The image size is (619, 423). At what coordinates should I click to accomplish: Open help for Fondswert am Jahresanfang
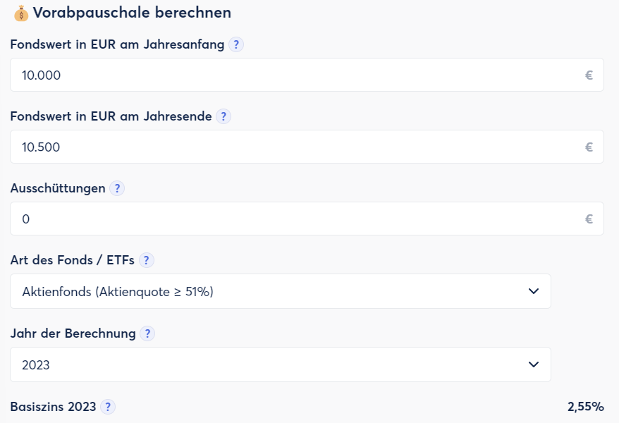[x=236, y=45]
